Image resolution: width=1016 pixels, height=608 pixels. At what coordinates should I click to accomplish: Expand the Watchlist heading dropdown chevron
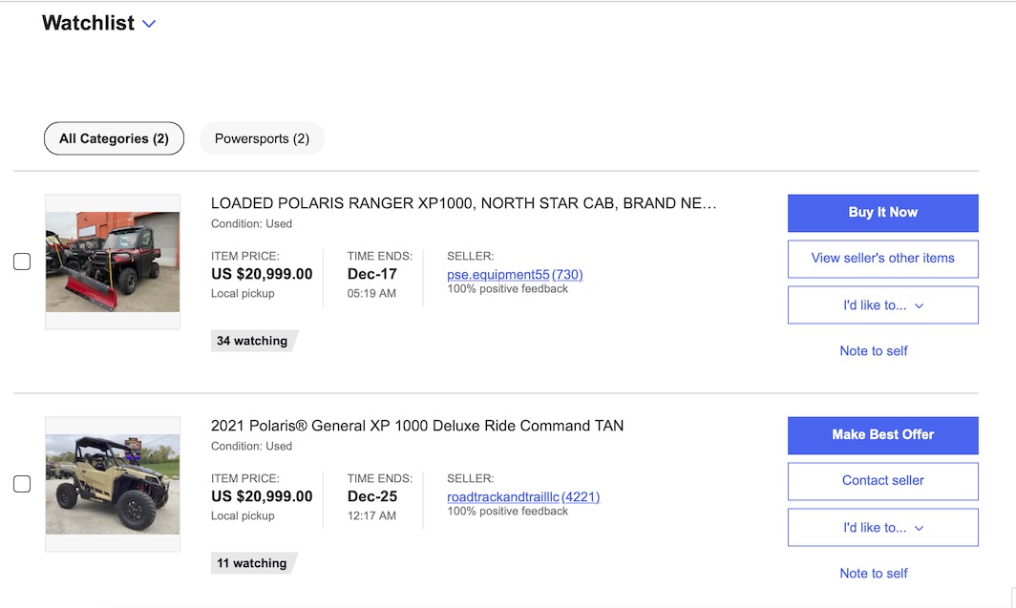point(149,24)
